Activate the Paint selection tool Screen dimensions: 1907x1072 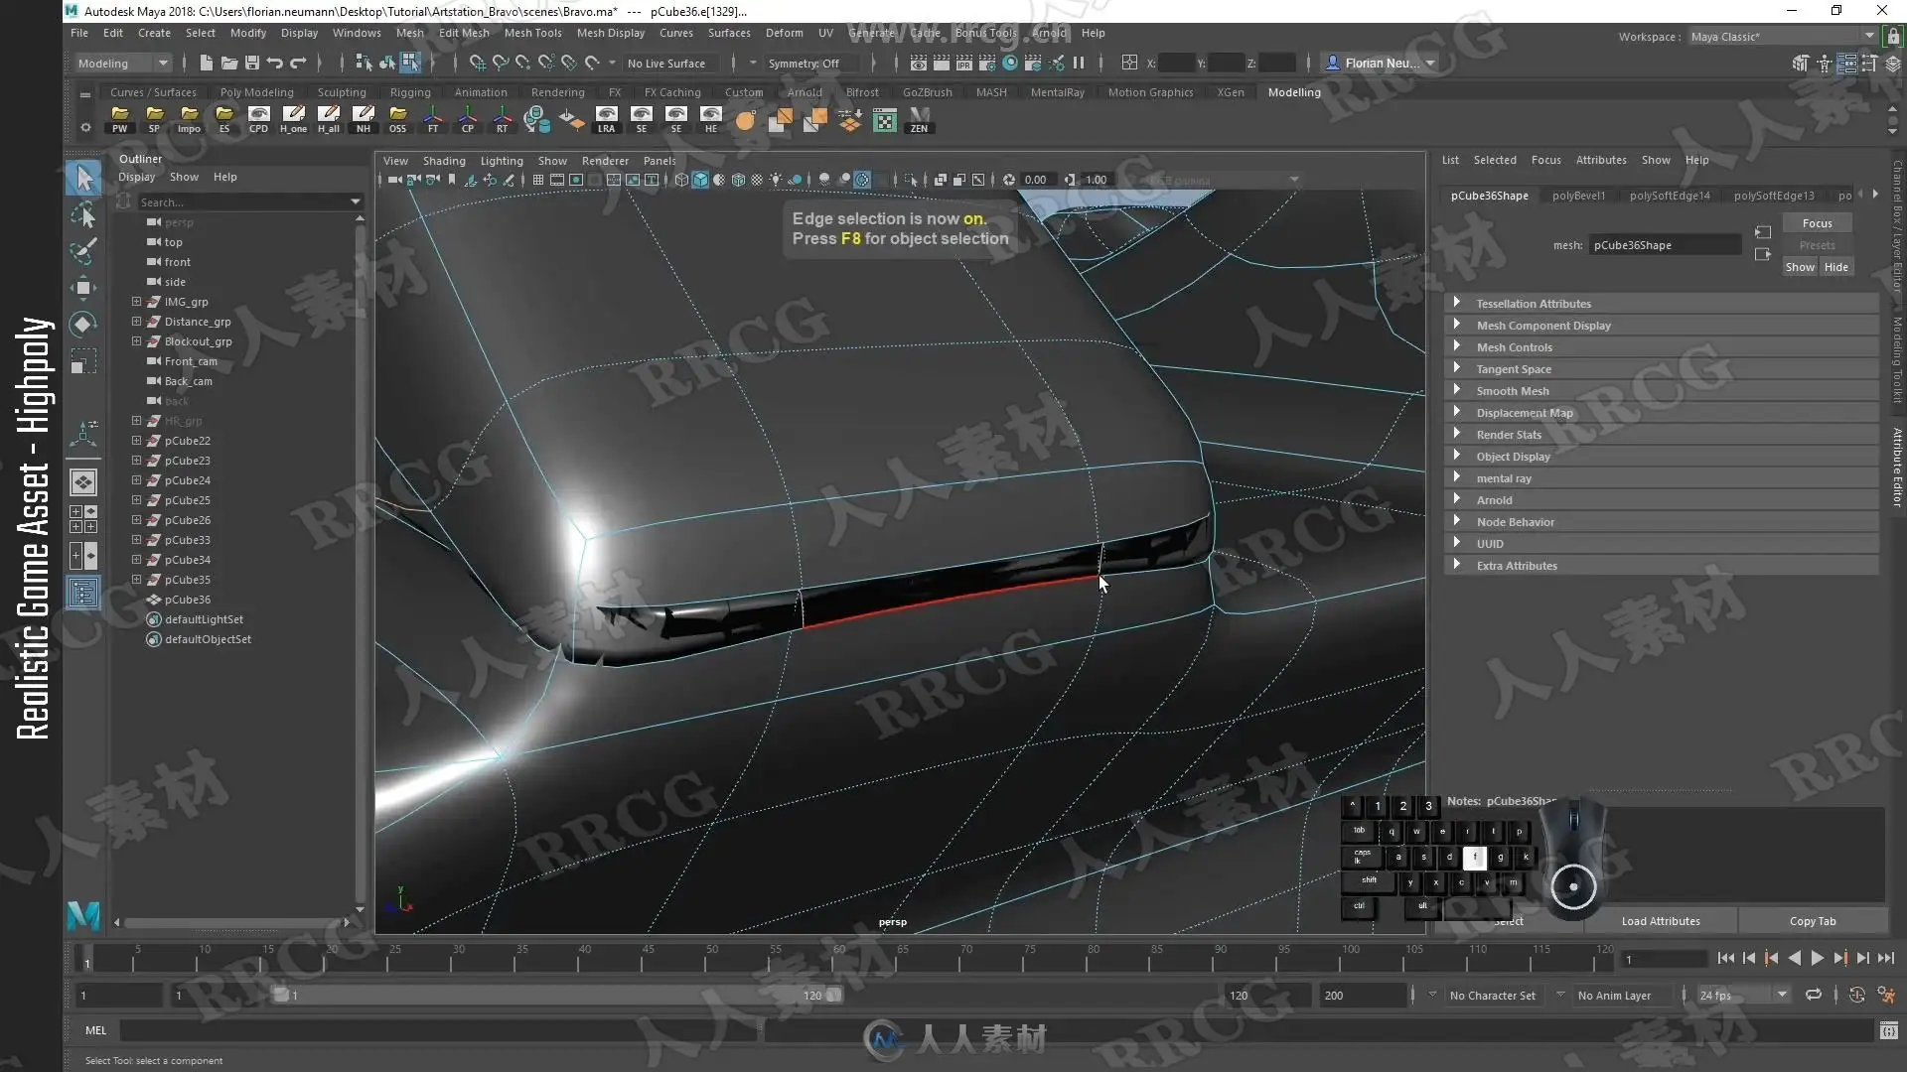point(84,251)
